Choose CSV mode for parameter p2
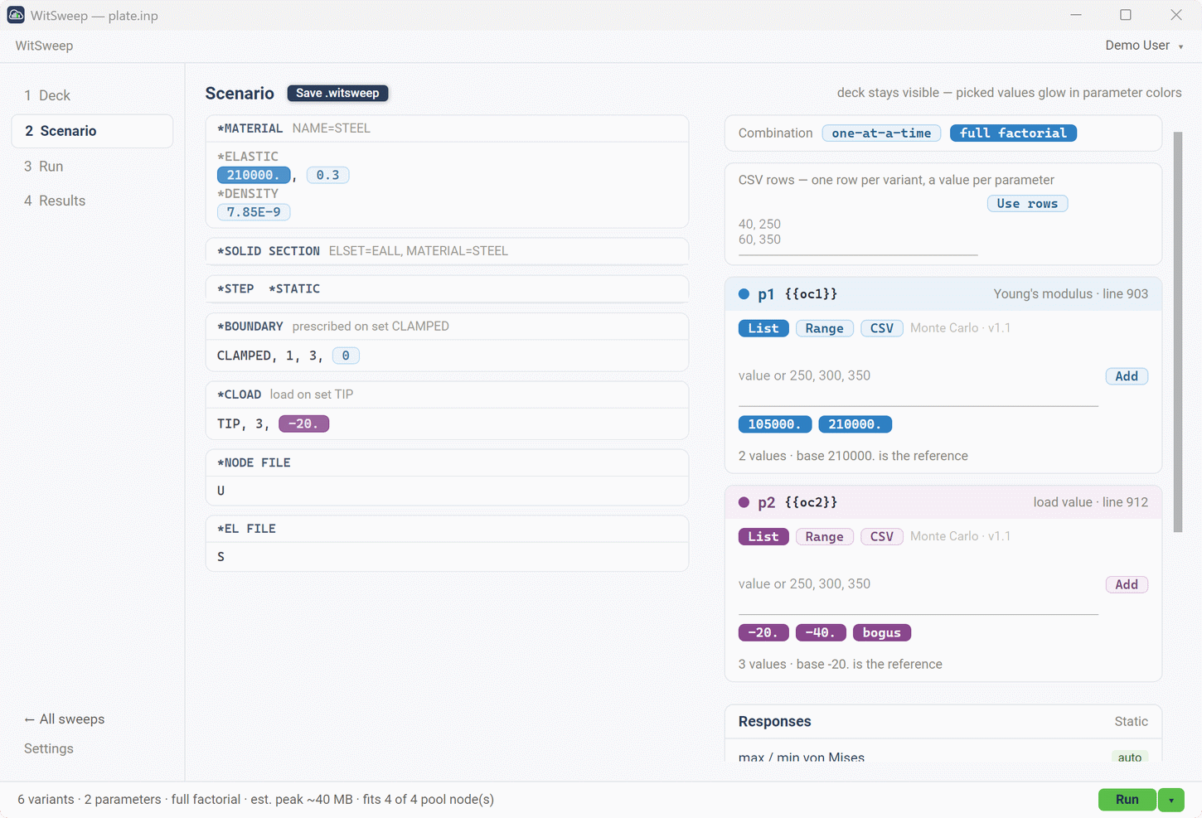 click(x=881, y=537)
